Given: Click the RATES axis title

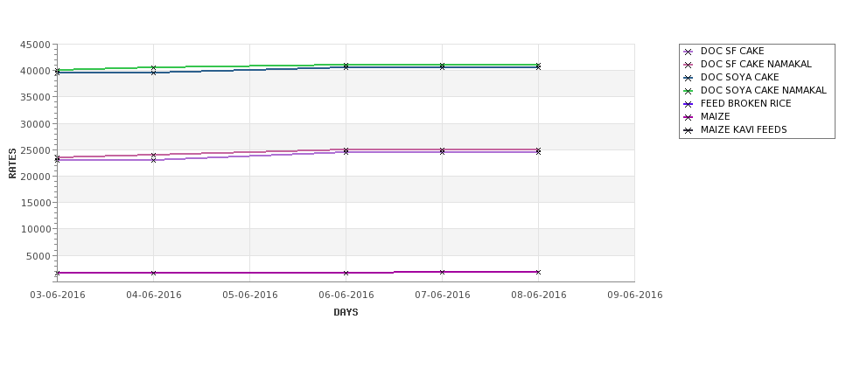Looking at the screenshot, I should coord(13,163).
